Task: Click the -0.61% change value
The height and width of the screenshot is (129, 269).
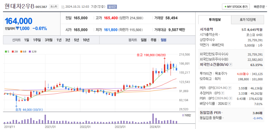Action: point(40,29)
